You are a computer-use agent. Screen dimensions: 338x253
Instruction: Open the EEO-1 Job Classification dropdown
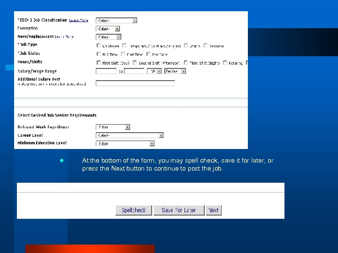(x=116, y=21)
